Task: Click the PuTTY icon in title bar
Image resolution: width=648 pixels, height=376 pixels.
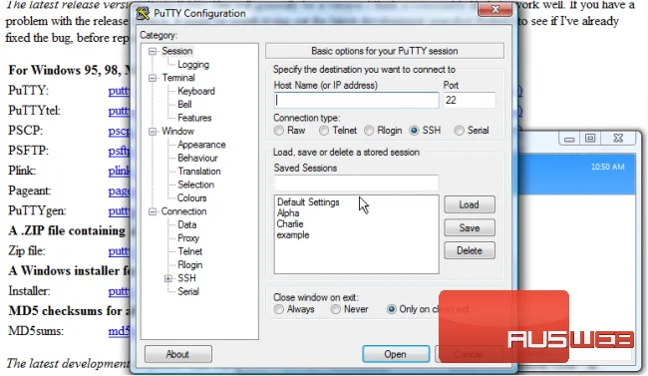Action: pos(143,13)
